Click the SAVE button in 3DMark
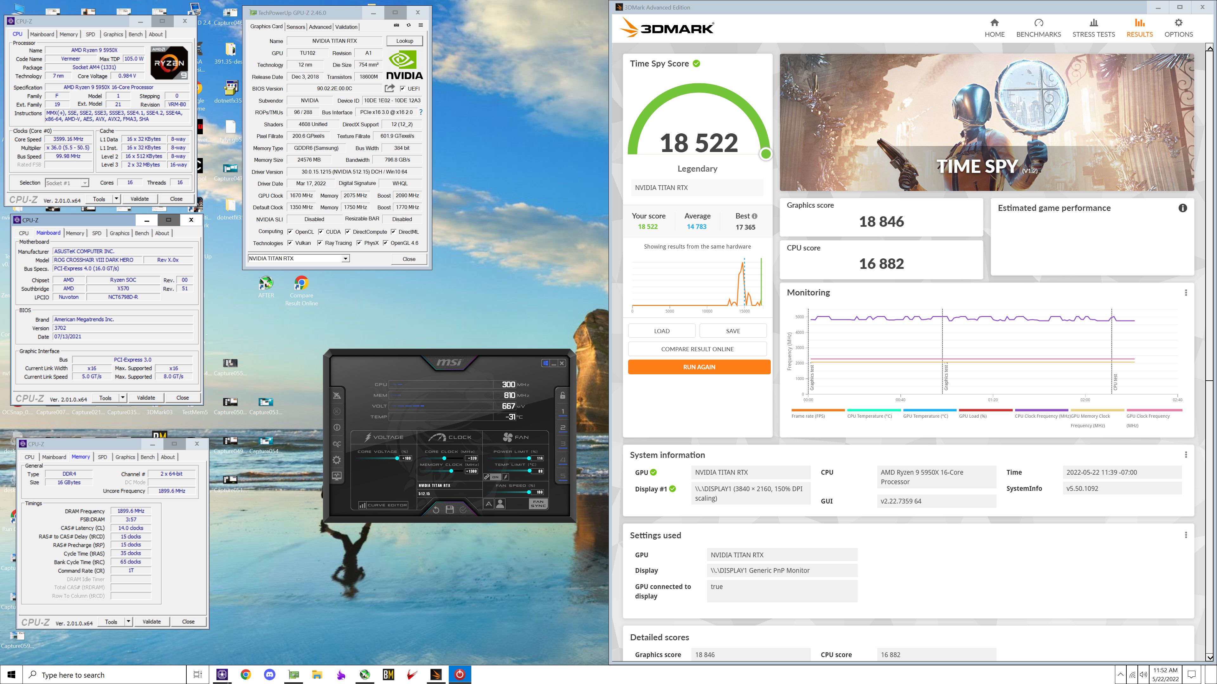This screenshot has width=1217, height=684. pyautogui.click(x=733, y=331)
